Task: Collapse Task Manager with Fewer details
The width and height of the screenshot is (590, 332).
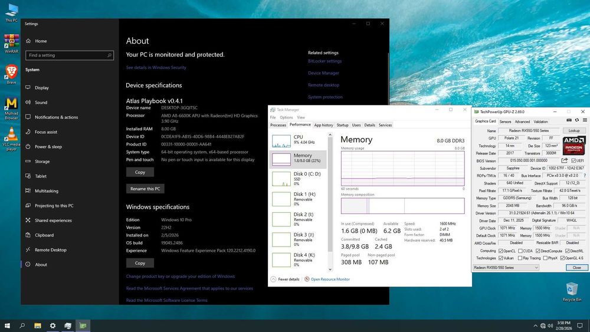Action: pyautogui.click(x=285, y=279)
